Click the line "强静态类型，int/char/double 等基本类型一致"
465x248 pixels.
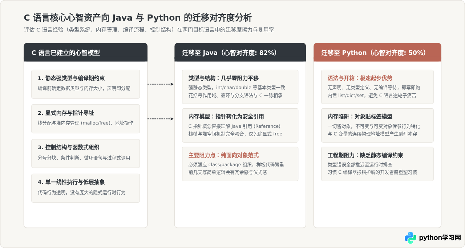(x=237, y=88)
